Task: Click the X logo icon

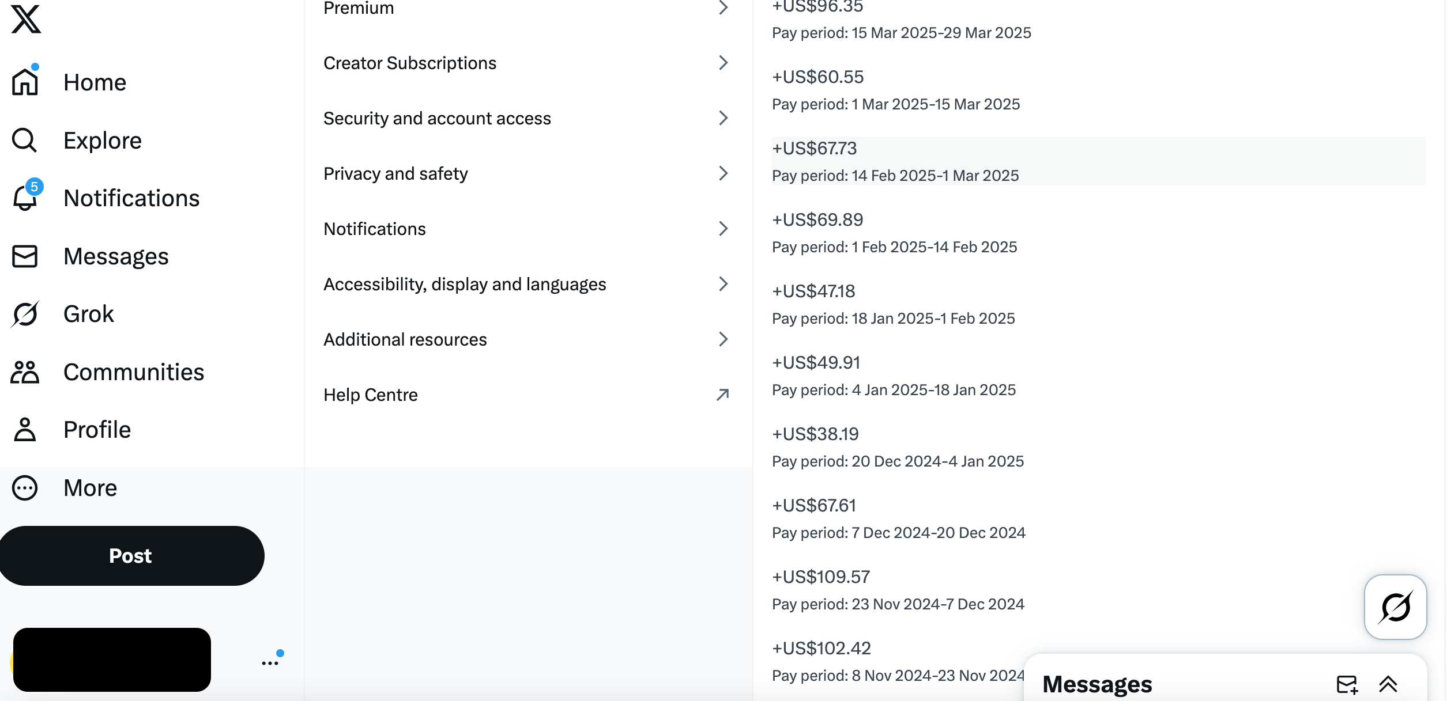Action: pos(26,19)
